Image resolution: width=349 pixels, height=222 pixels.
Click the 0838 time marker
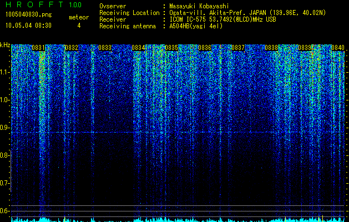point(271,48)
